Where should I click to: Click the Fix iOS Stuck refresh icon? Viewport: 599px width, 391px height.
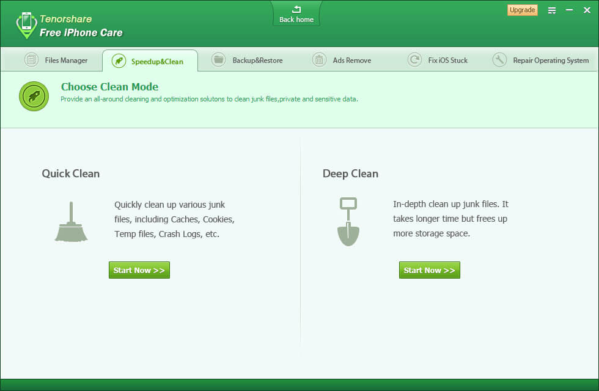tap(414, 60)
